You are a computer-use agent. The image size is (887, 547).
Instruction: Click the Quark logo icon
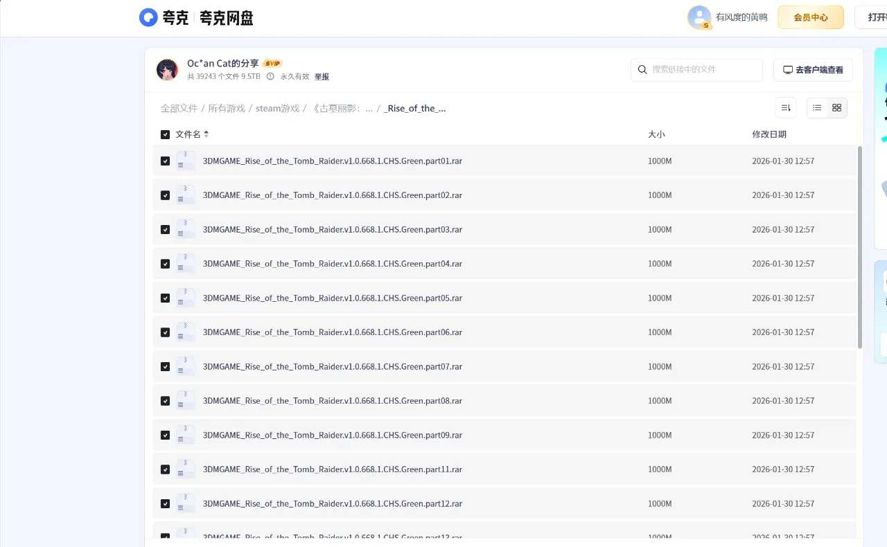point(148,17)
